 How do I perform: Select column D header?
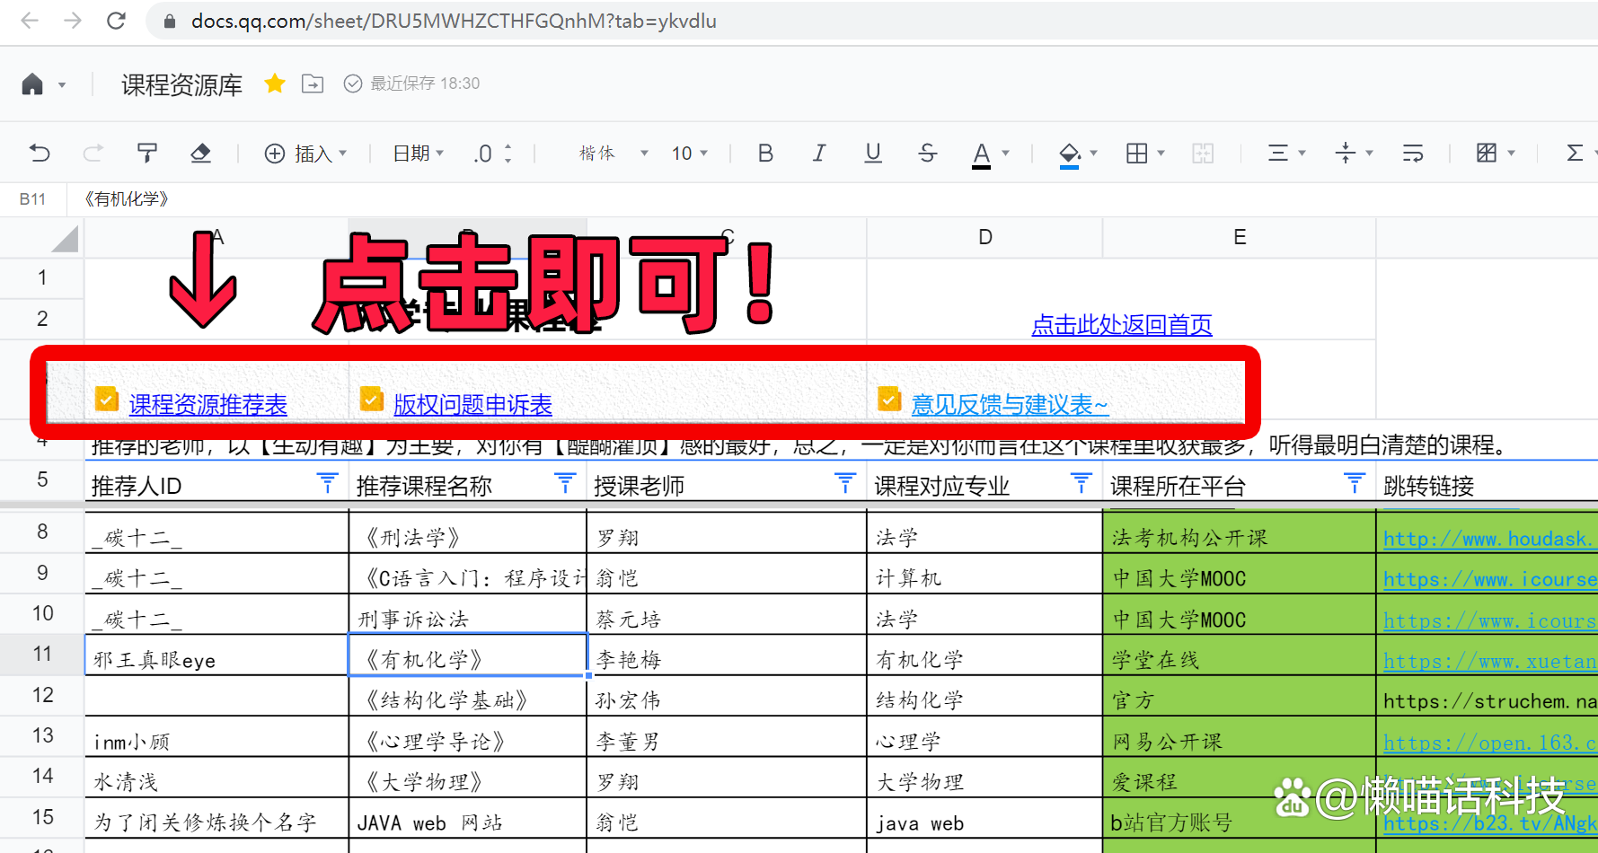pyautogui.click(x=984, y=237)
